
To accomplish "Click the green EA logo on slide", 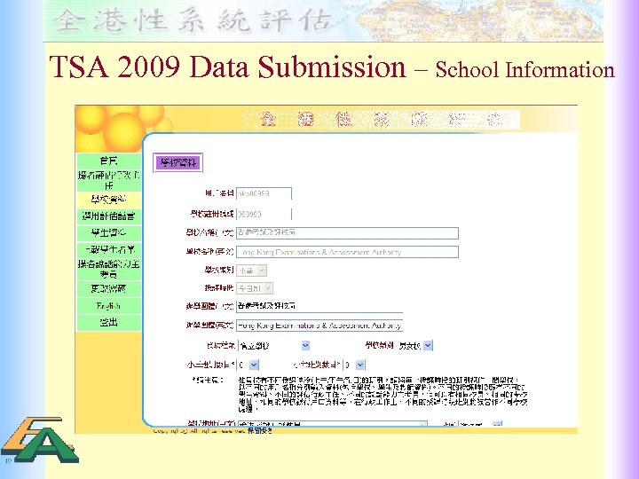I will [x=40, y=440].
